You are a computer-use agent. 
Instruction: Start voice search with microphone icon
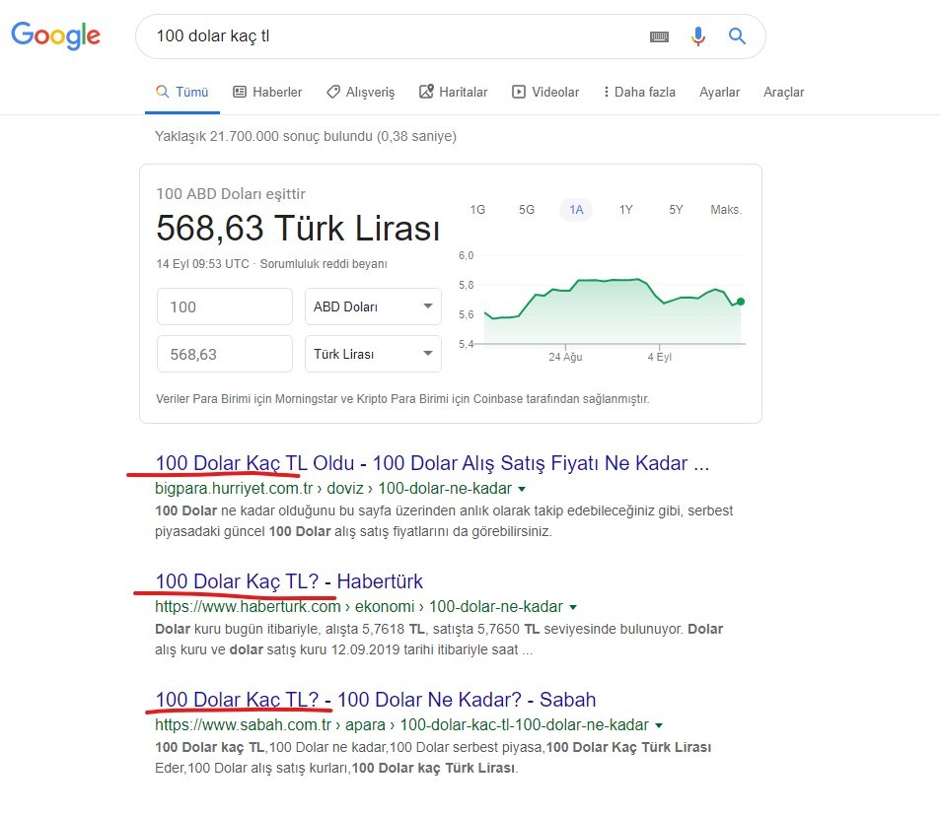[698, 36]
